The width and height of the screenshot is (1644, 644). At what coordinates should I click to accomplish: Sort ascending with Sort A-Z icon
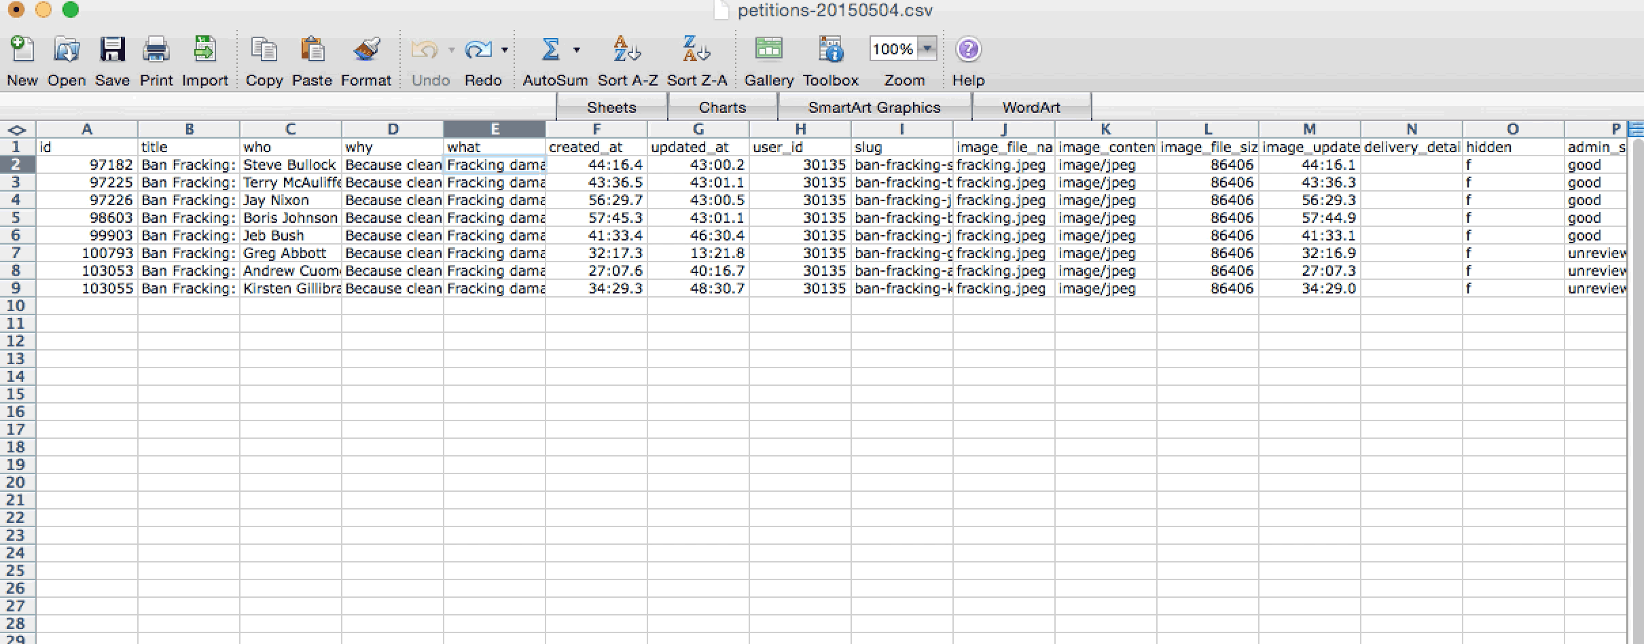coord(627,50)
